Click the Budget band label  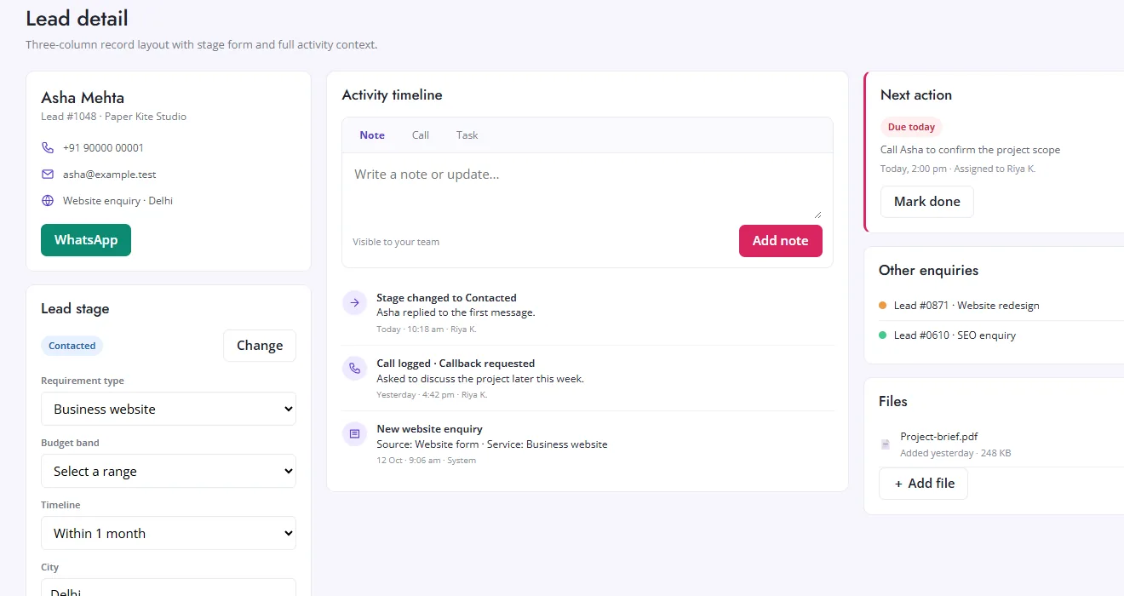(70, 443)
